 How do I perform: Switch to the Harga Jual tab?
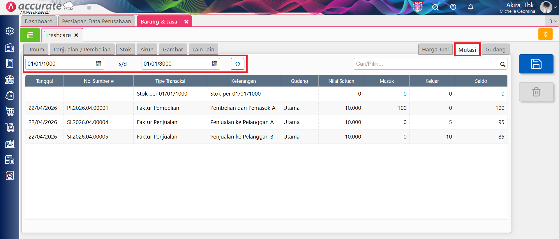[435, 49]
